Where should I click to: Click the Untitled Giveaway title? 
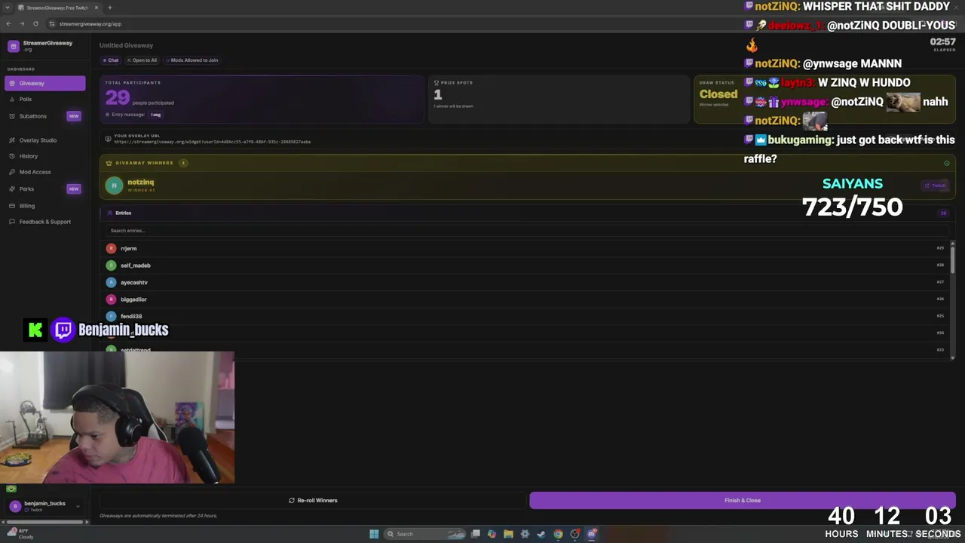[126, 45]
